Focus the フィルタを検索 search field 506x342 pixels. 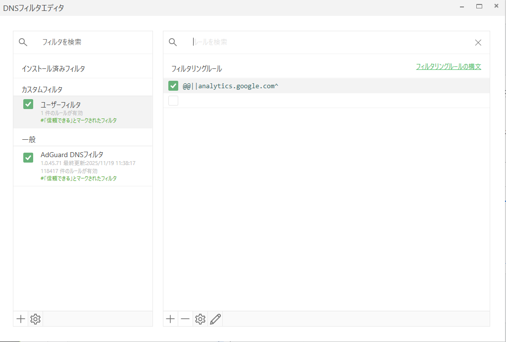pos(89,42)
